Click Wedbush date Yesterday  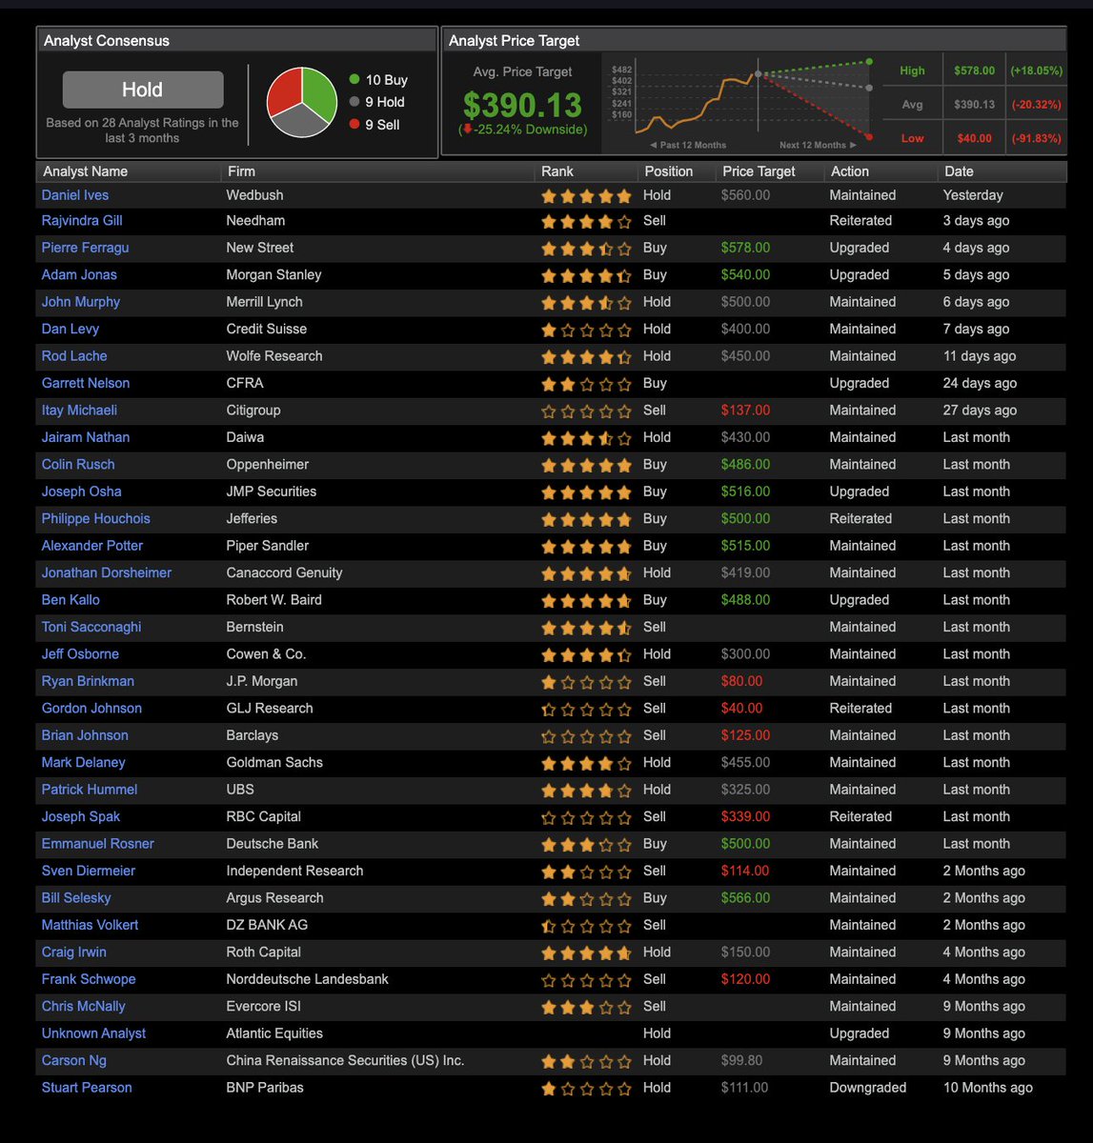973,195
